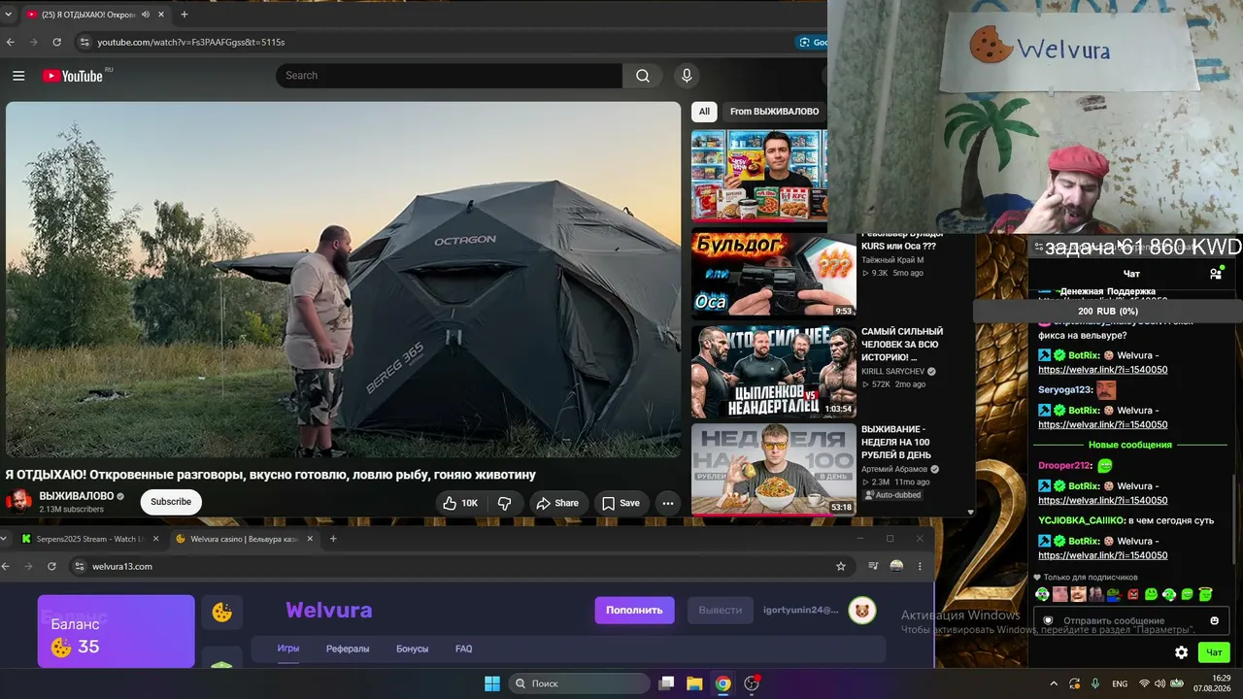Click the YouTube address bar URL
The image size is (1243, 699).
point(191,43)
